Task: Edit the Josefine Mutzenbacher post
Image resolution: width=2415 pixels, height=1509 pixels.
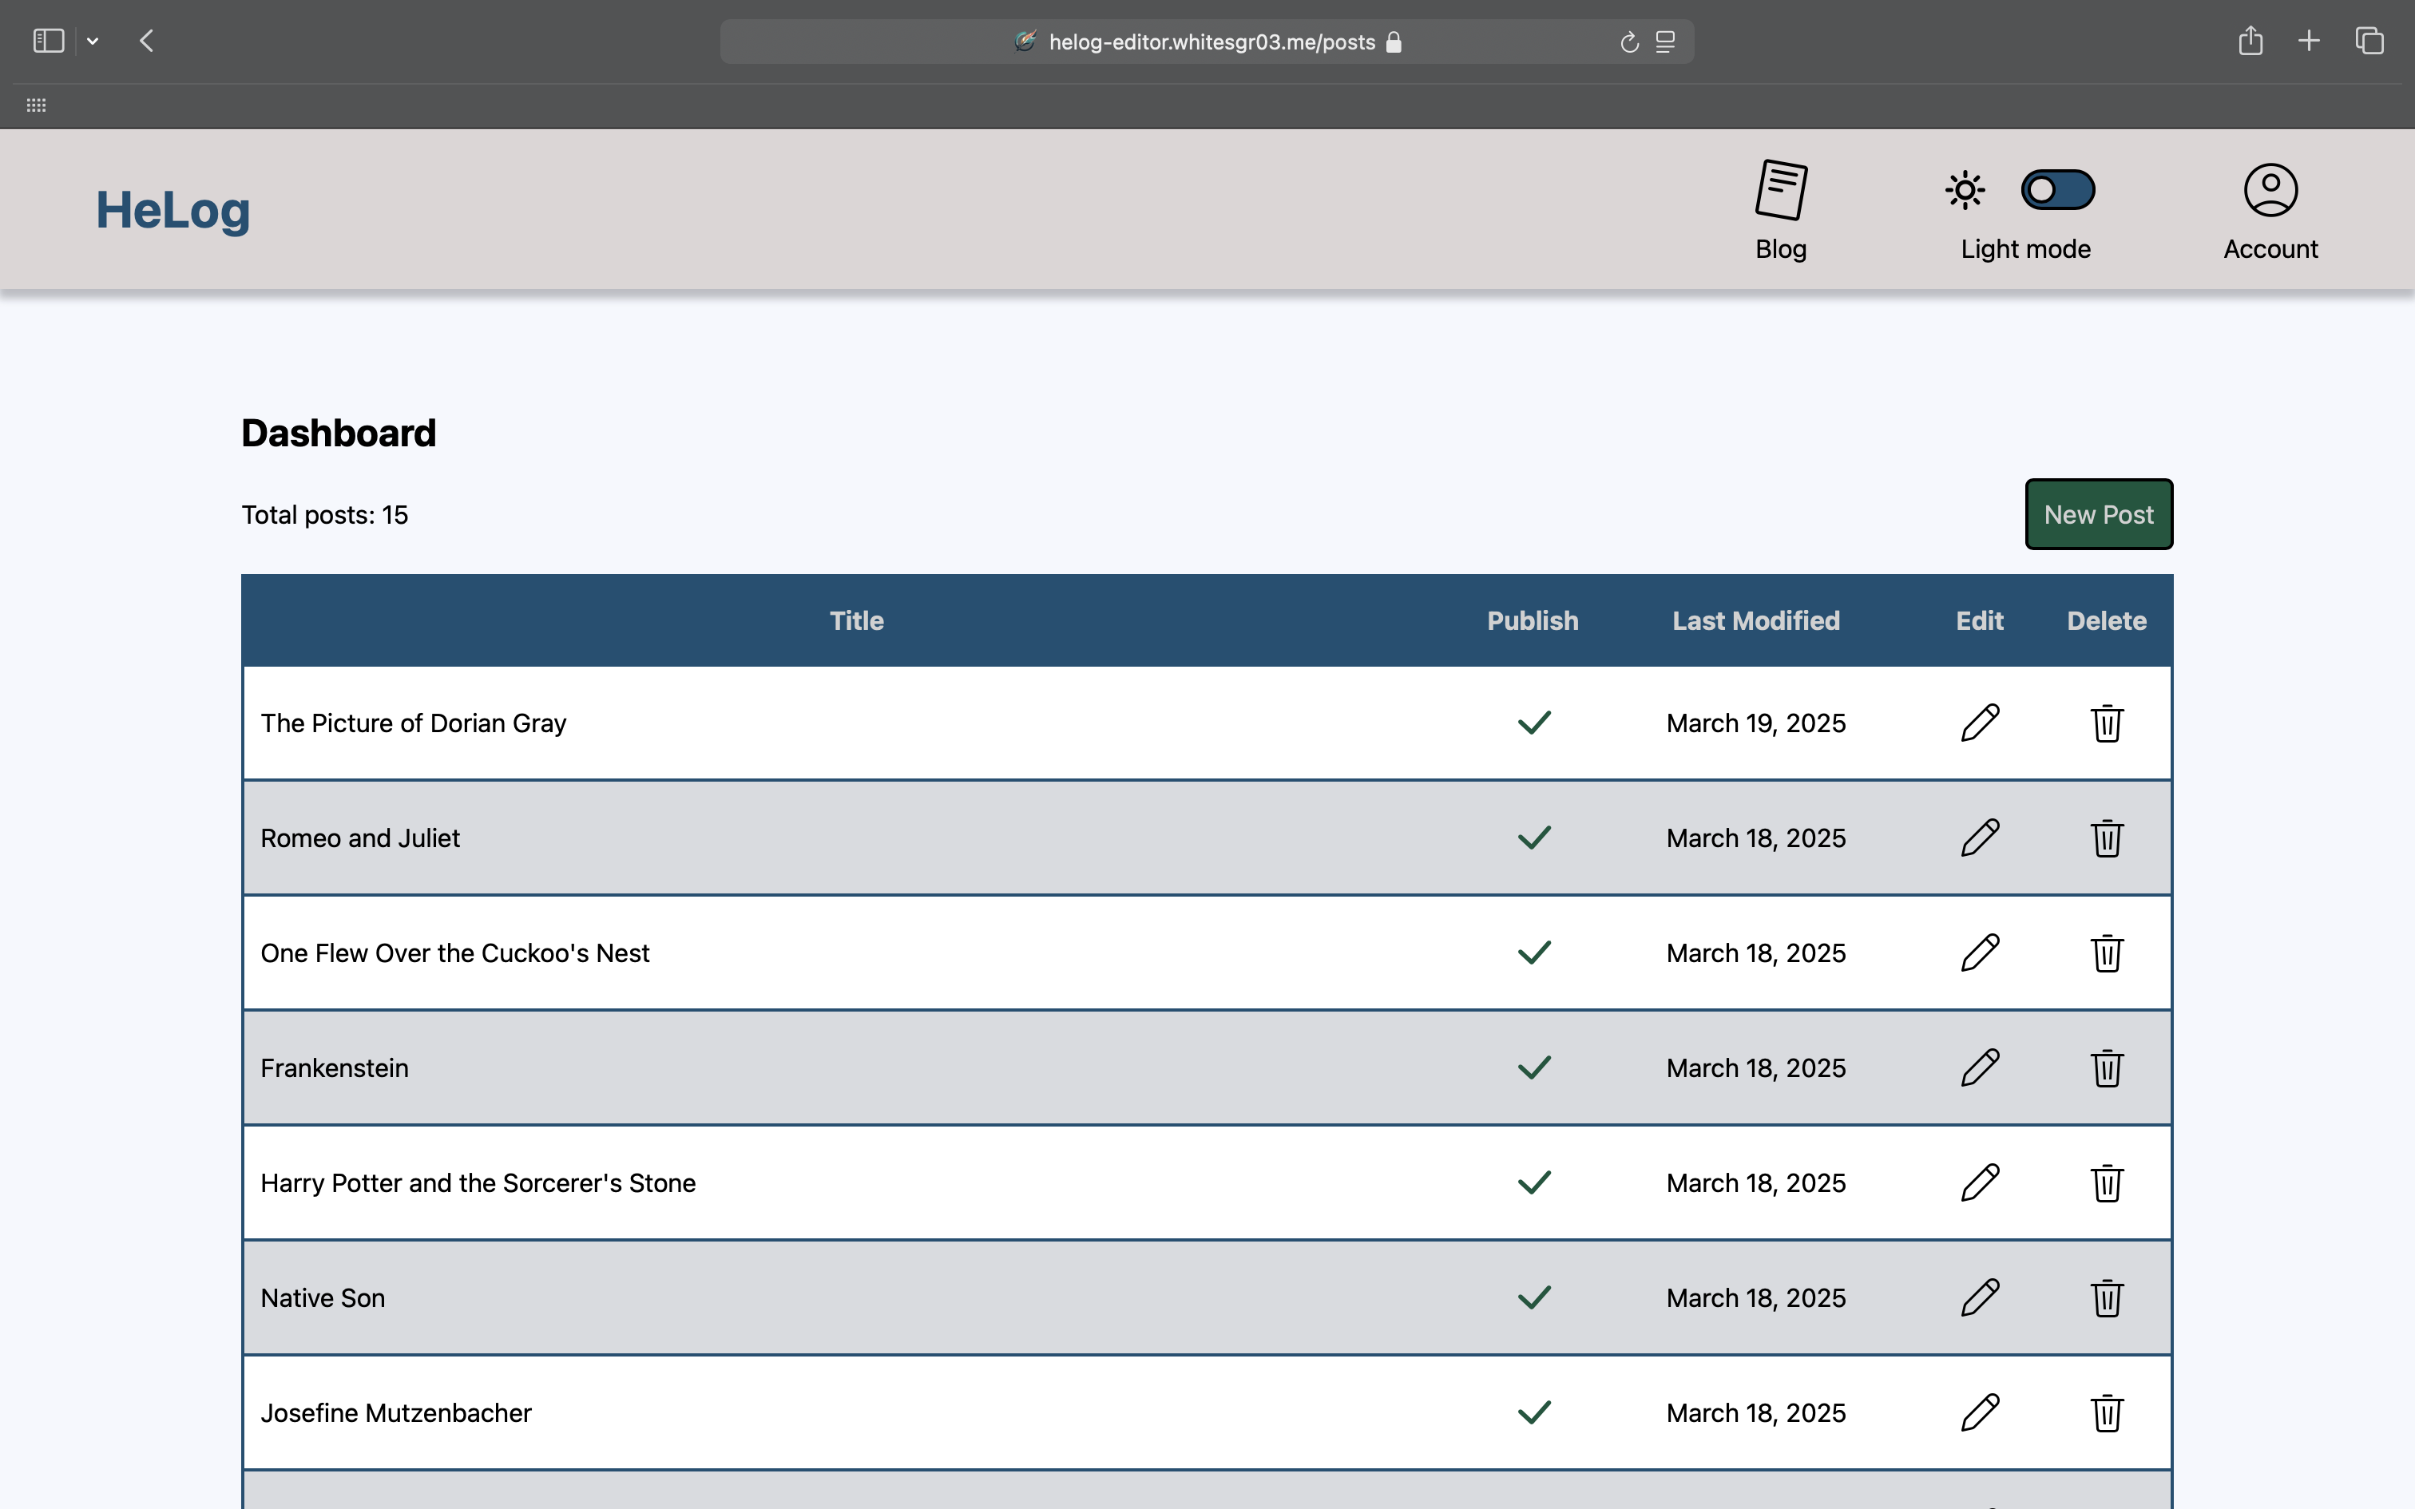Action: pyautogui.click(x=1980, y=1412)
